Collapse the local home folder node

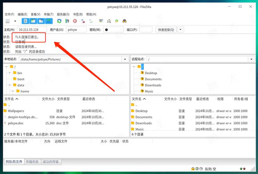13,91
